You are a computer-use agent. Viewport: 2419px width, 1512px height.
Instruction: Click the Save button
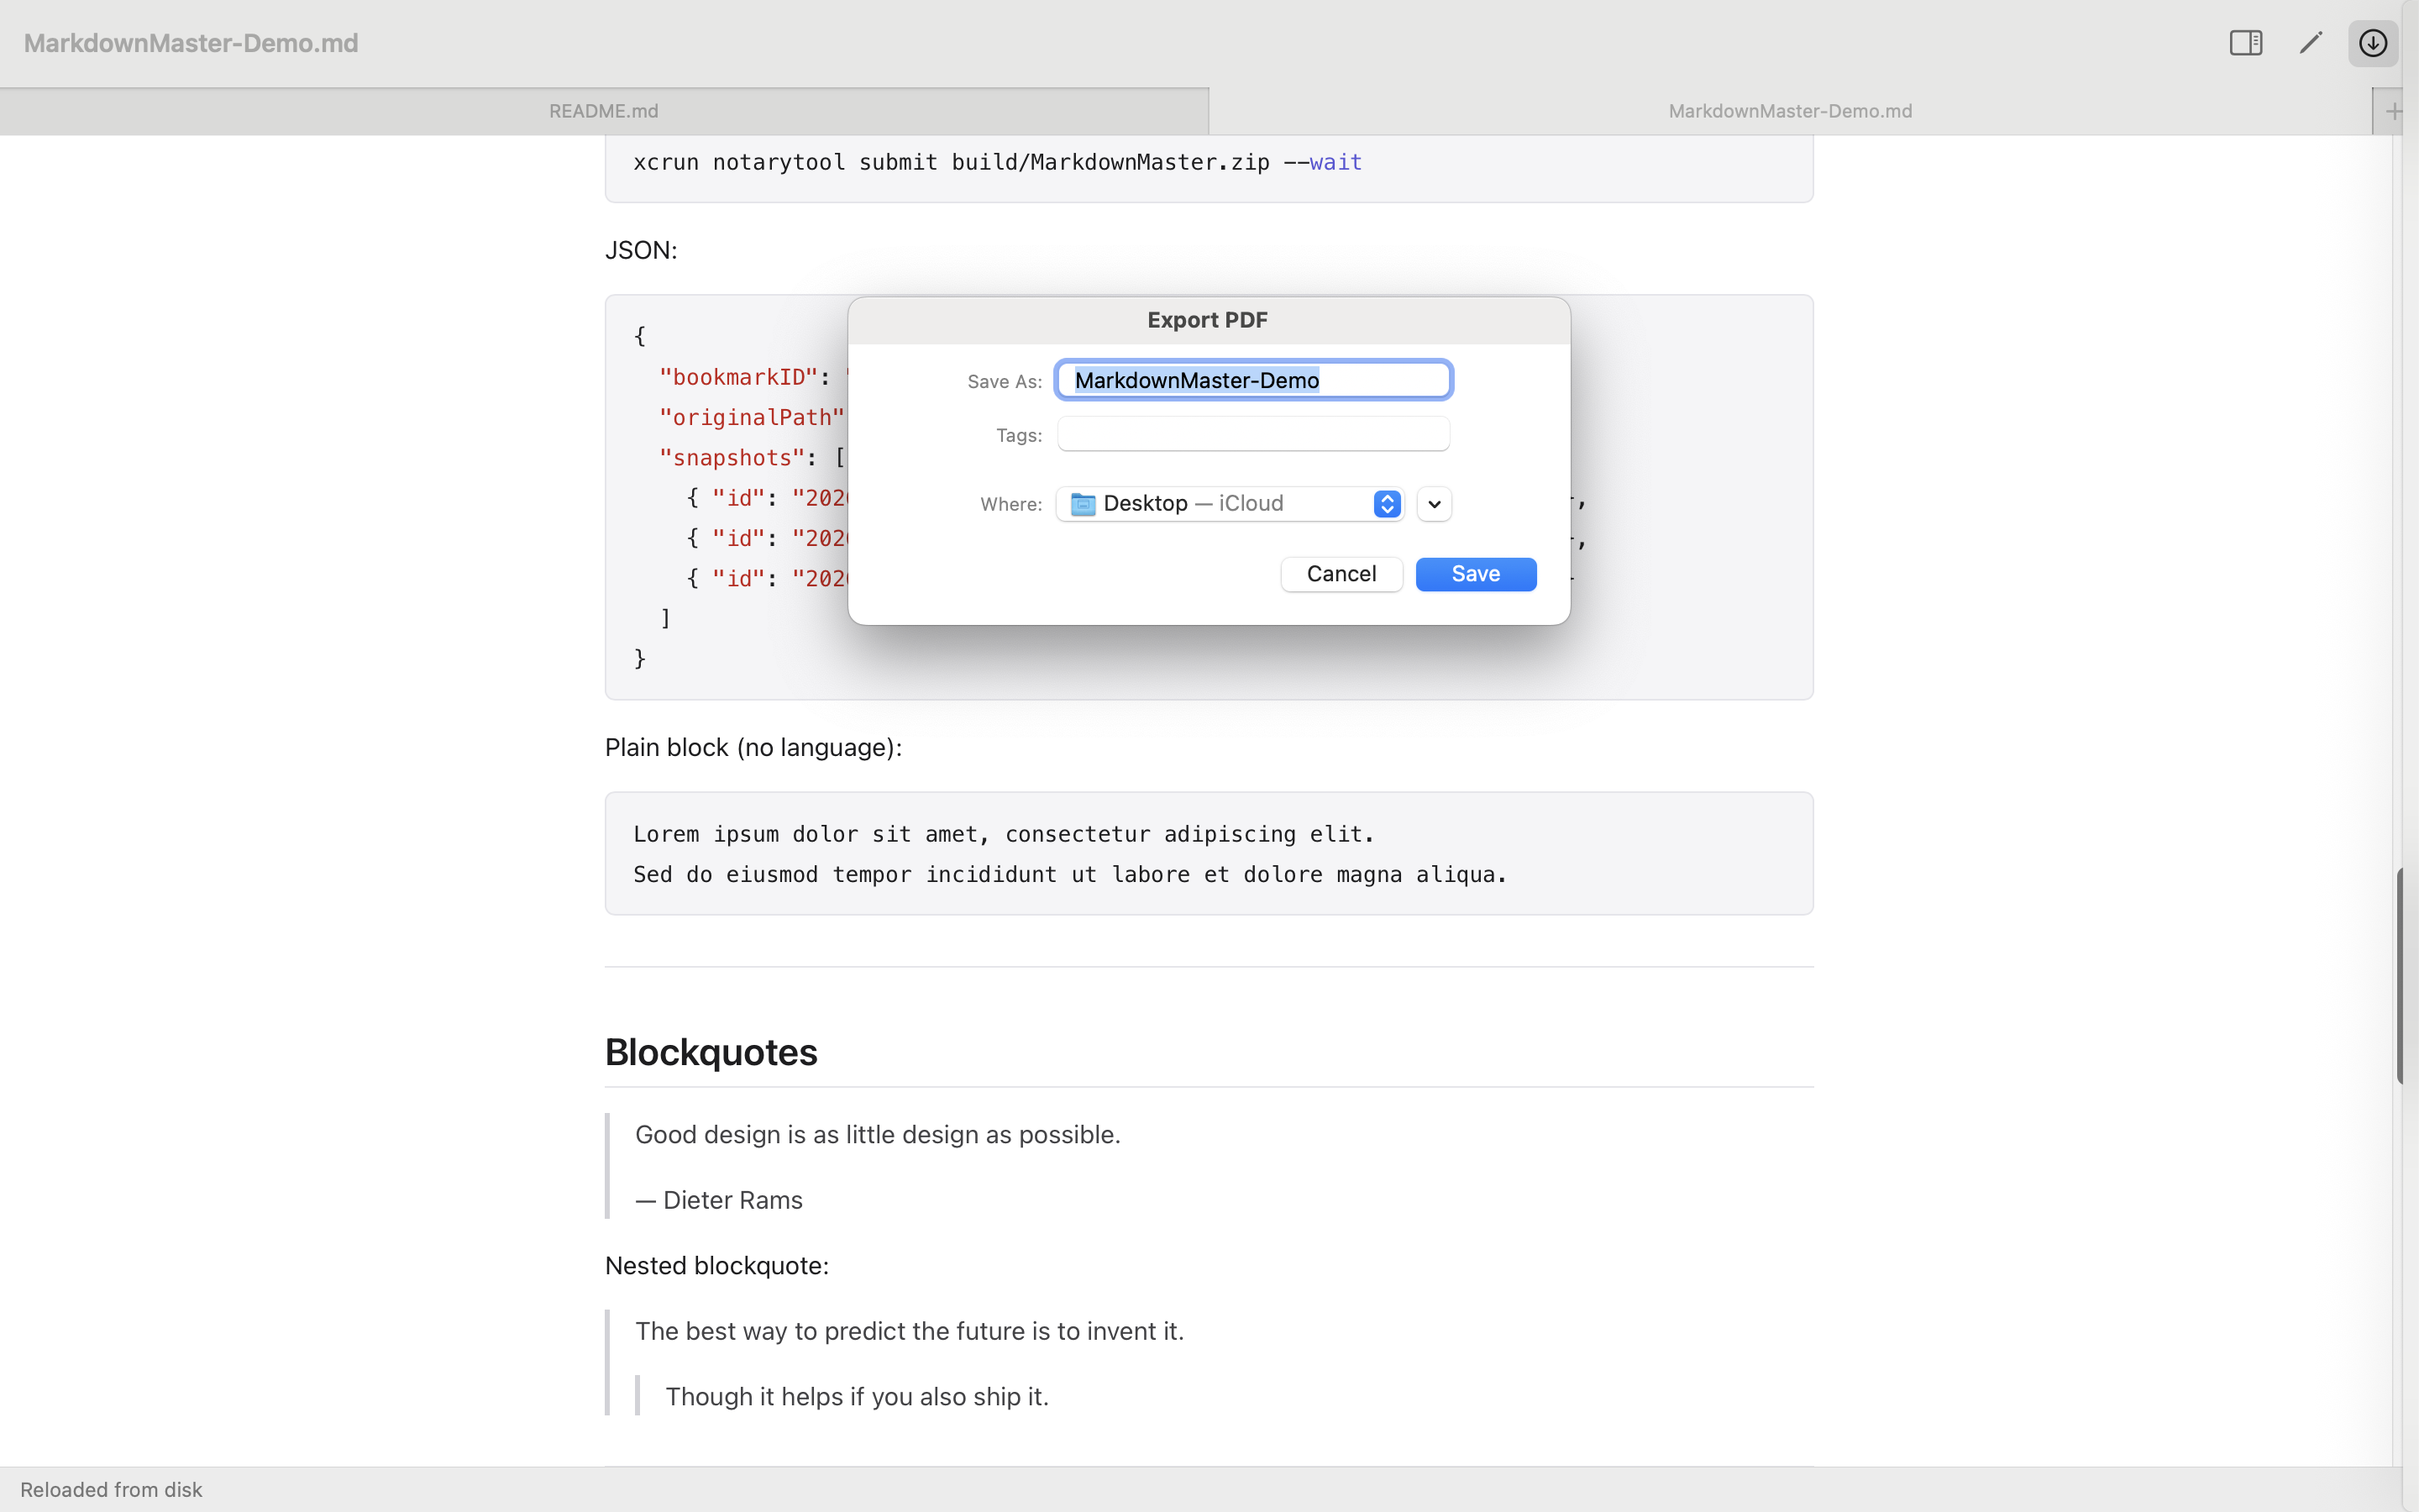coord(1476,574)
